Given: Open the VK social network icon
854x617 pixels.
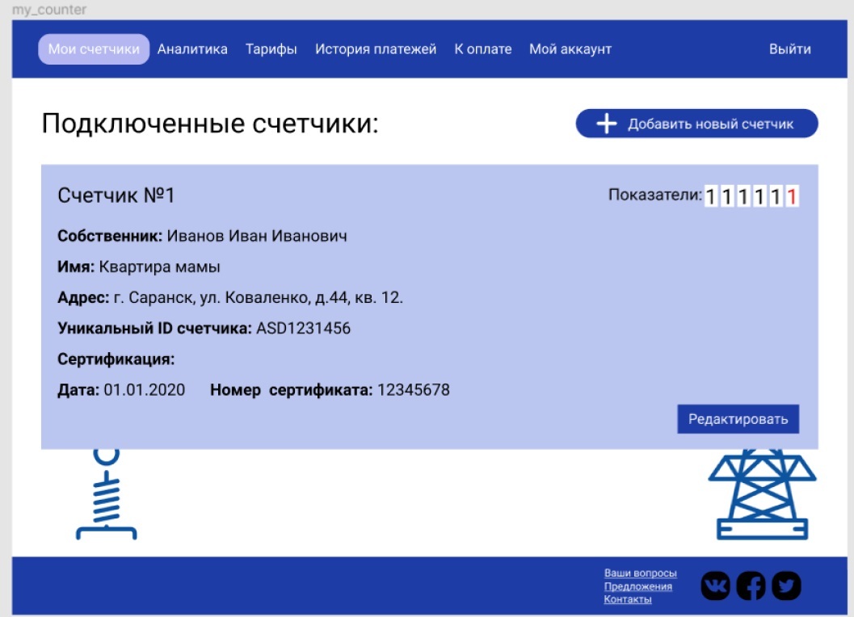Looking at the screenshot, I should click(715, 586).
